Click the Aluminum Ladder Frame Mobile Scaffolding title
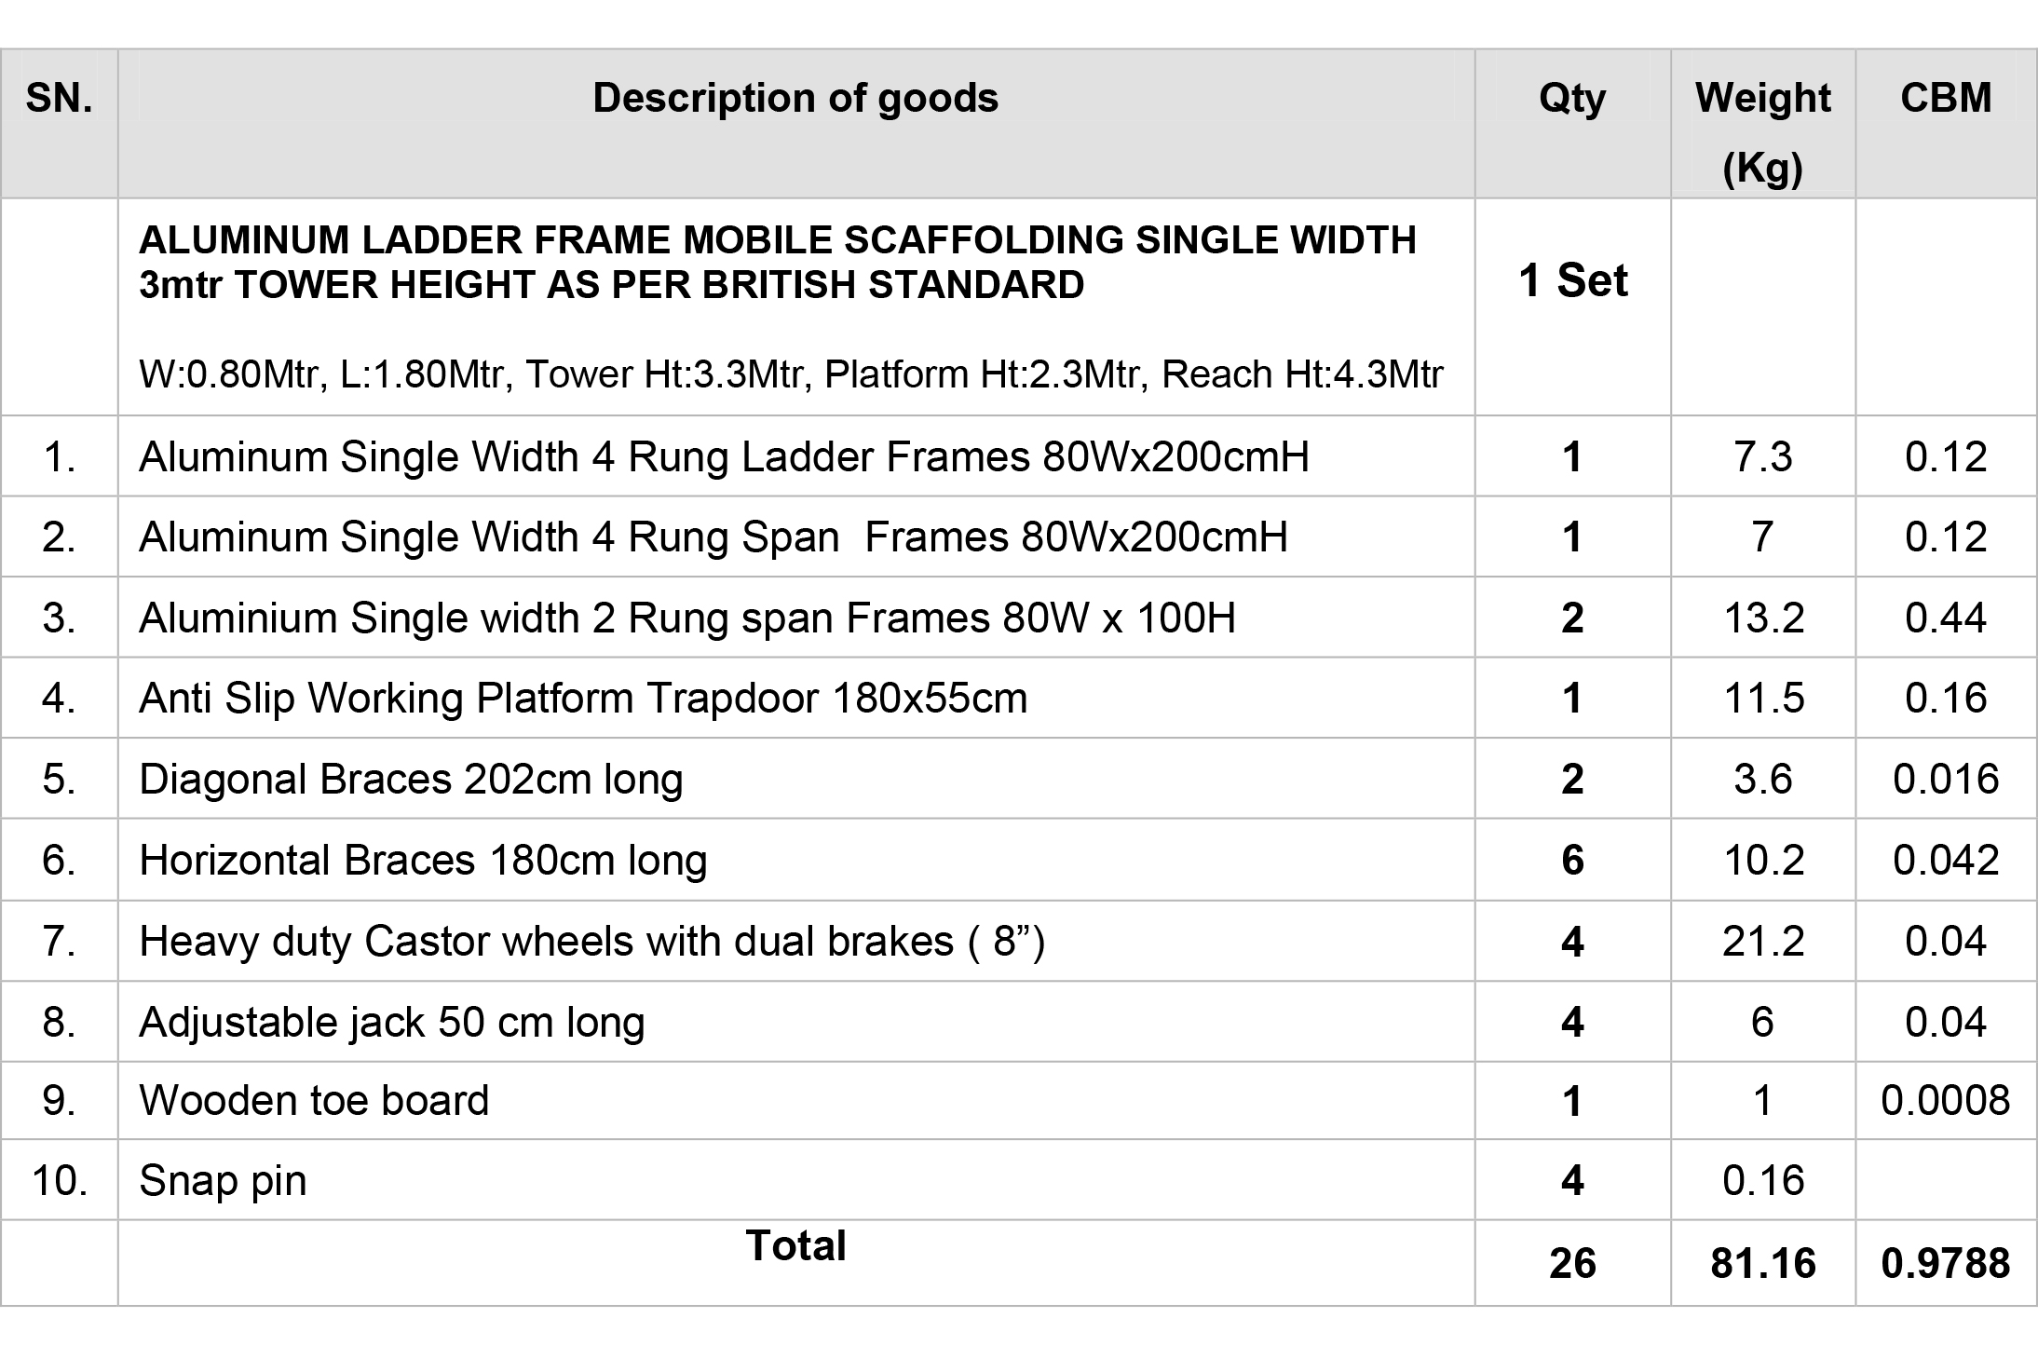 click(x=778, y=262)
